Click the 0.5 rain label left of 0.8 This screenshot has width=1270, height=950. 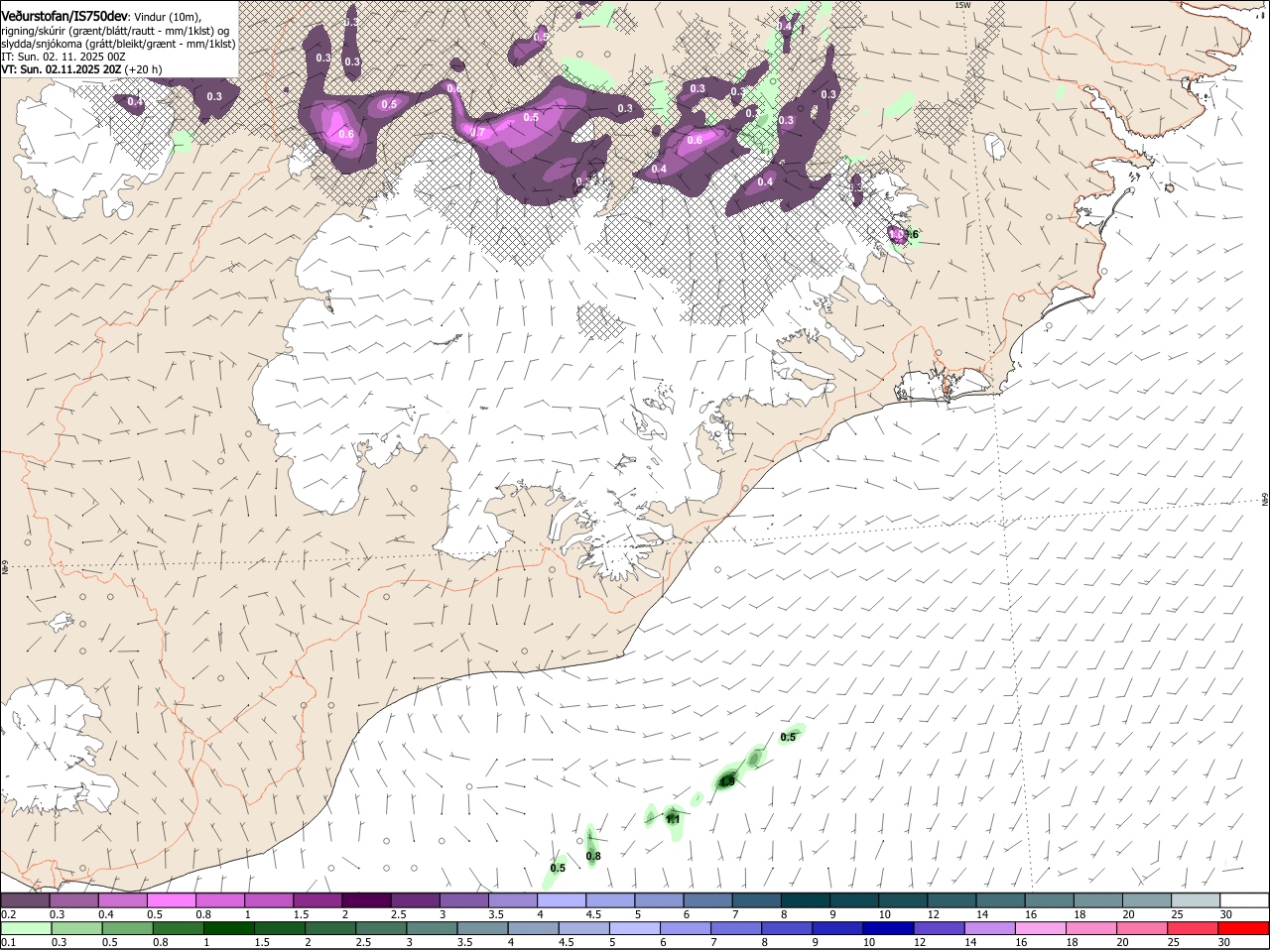tap(558, 868)
